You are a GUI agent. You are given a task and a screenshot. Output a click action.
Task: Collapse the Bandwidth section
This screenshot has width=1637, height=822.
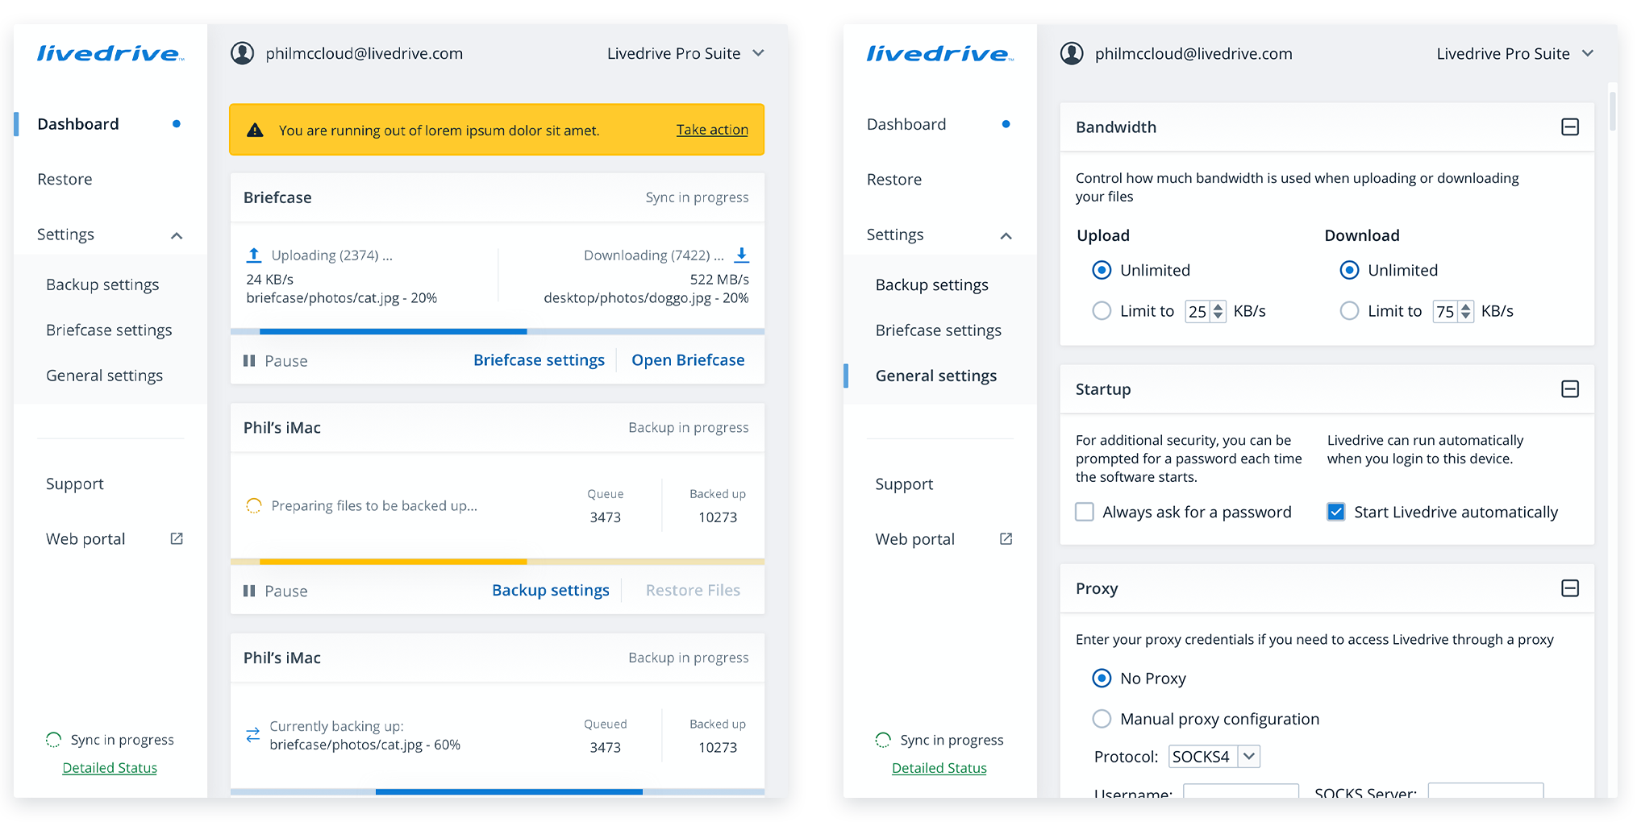point(1570,127)
